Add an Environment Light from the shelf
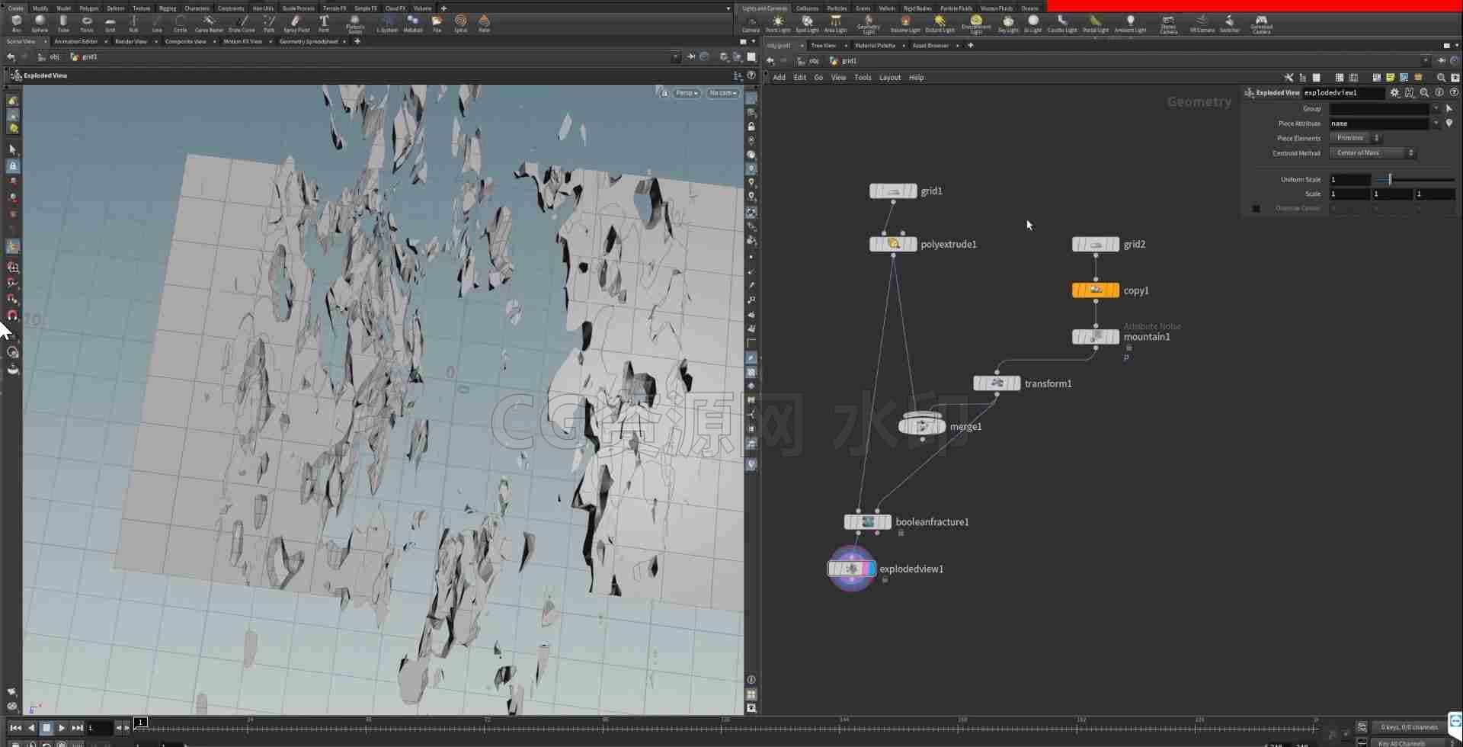The image size is (1463, 747). tap(976, 24)
